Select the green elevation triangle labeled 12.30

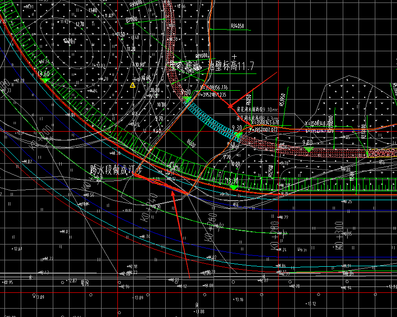[234, 187]
